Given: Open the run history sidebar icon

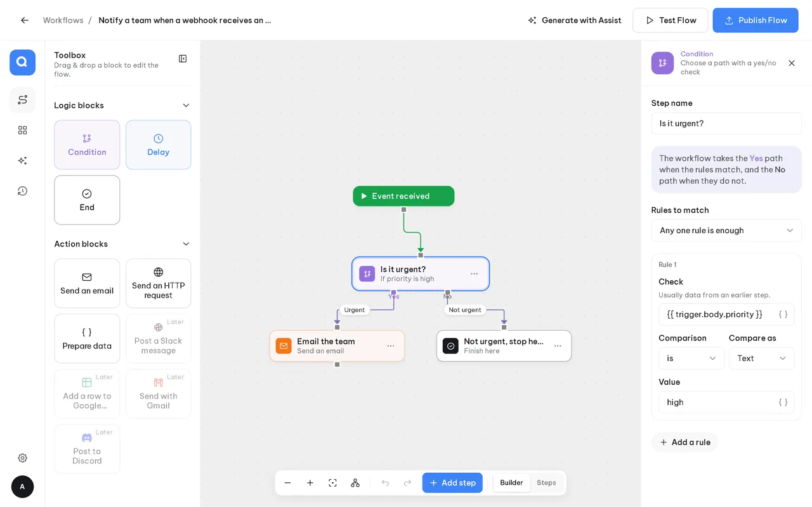Looking at the screenshot, I should [23, 191].
